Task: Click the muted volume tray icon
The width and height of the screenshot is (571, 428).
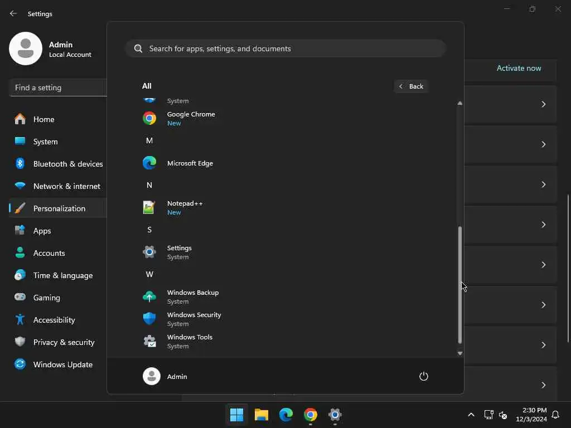Action: 503,415
